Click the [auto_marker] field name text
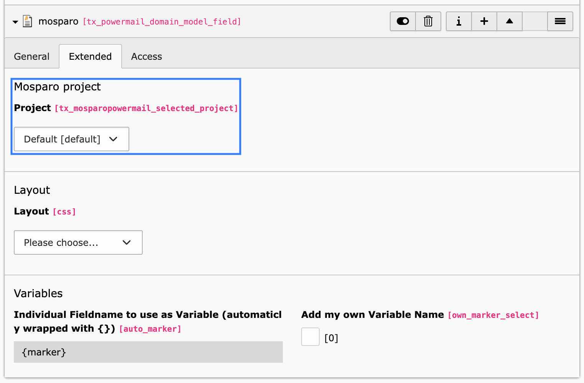Screen dimensions: 584x383 coord(150,329)
